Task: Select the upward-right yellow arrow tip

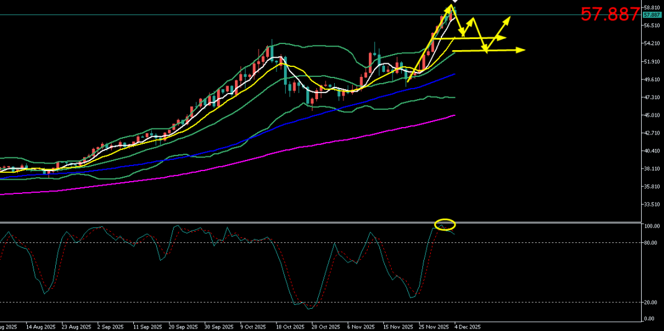Action: coord(508,19)
